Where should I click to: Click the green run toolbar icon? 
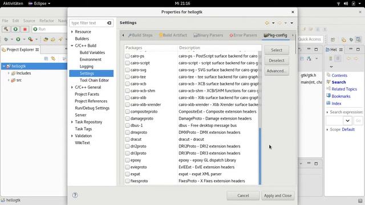(15, 29)
